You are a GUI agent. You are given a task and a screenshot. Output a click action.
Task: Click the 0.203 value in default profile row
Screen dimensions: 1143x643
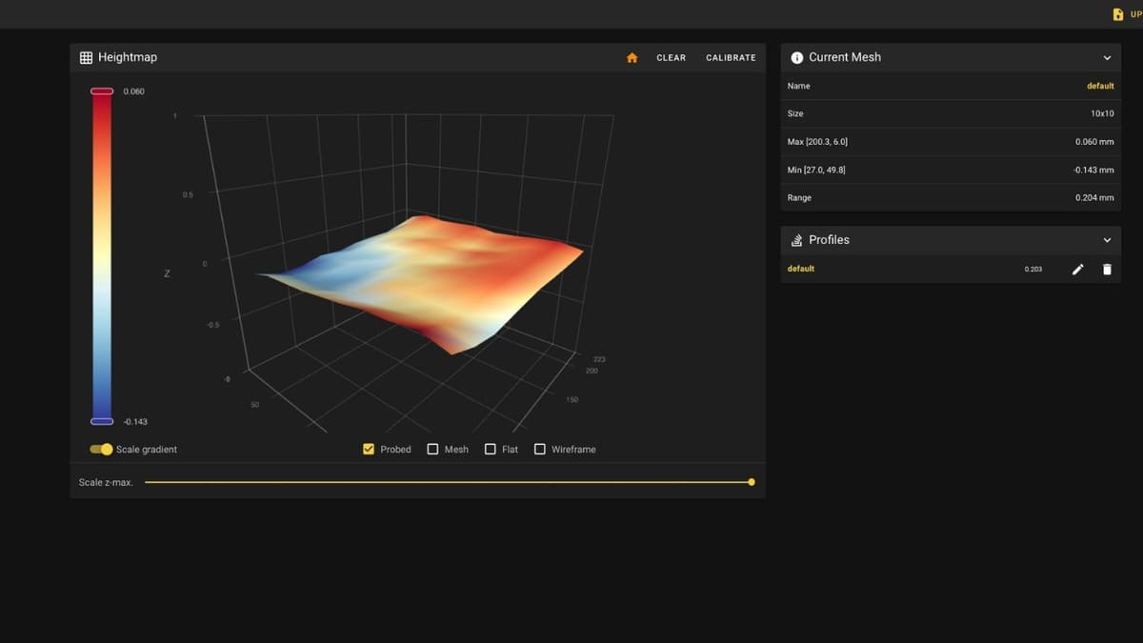(x=1033, y=270)
